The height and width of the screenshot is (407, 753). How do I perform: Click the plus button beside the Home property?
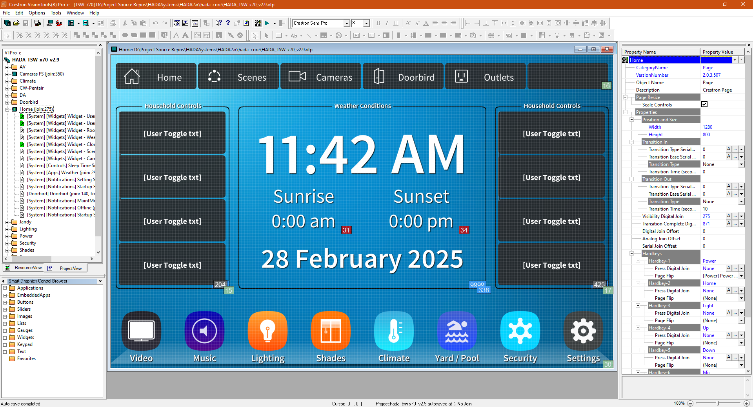(x=735, y=60)
